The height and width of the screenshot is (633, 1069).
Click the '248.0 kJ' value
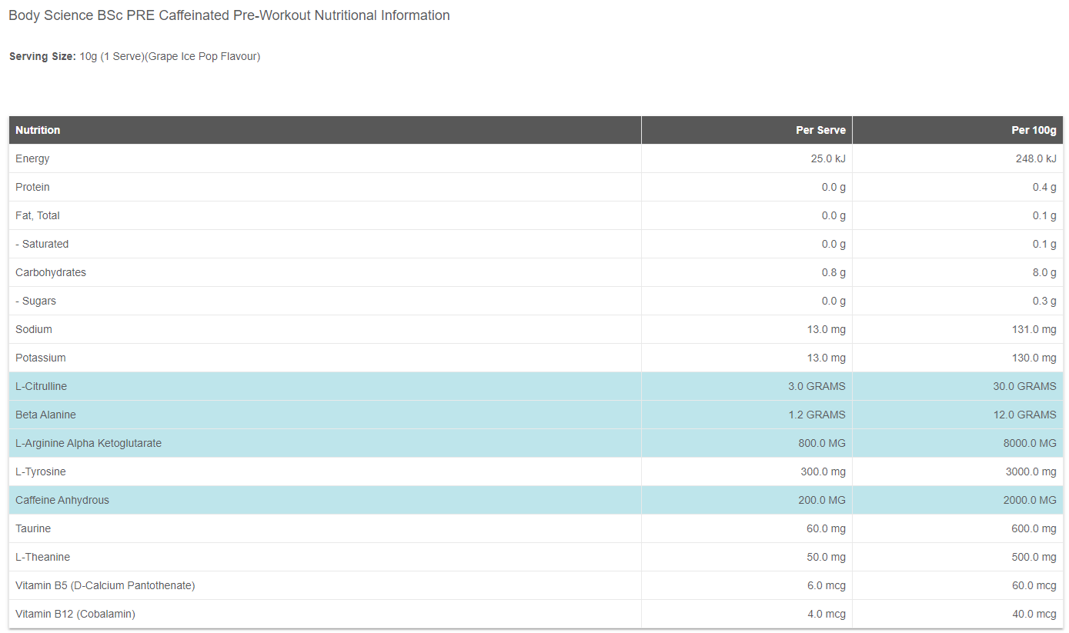point(1036,158)
